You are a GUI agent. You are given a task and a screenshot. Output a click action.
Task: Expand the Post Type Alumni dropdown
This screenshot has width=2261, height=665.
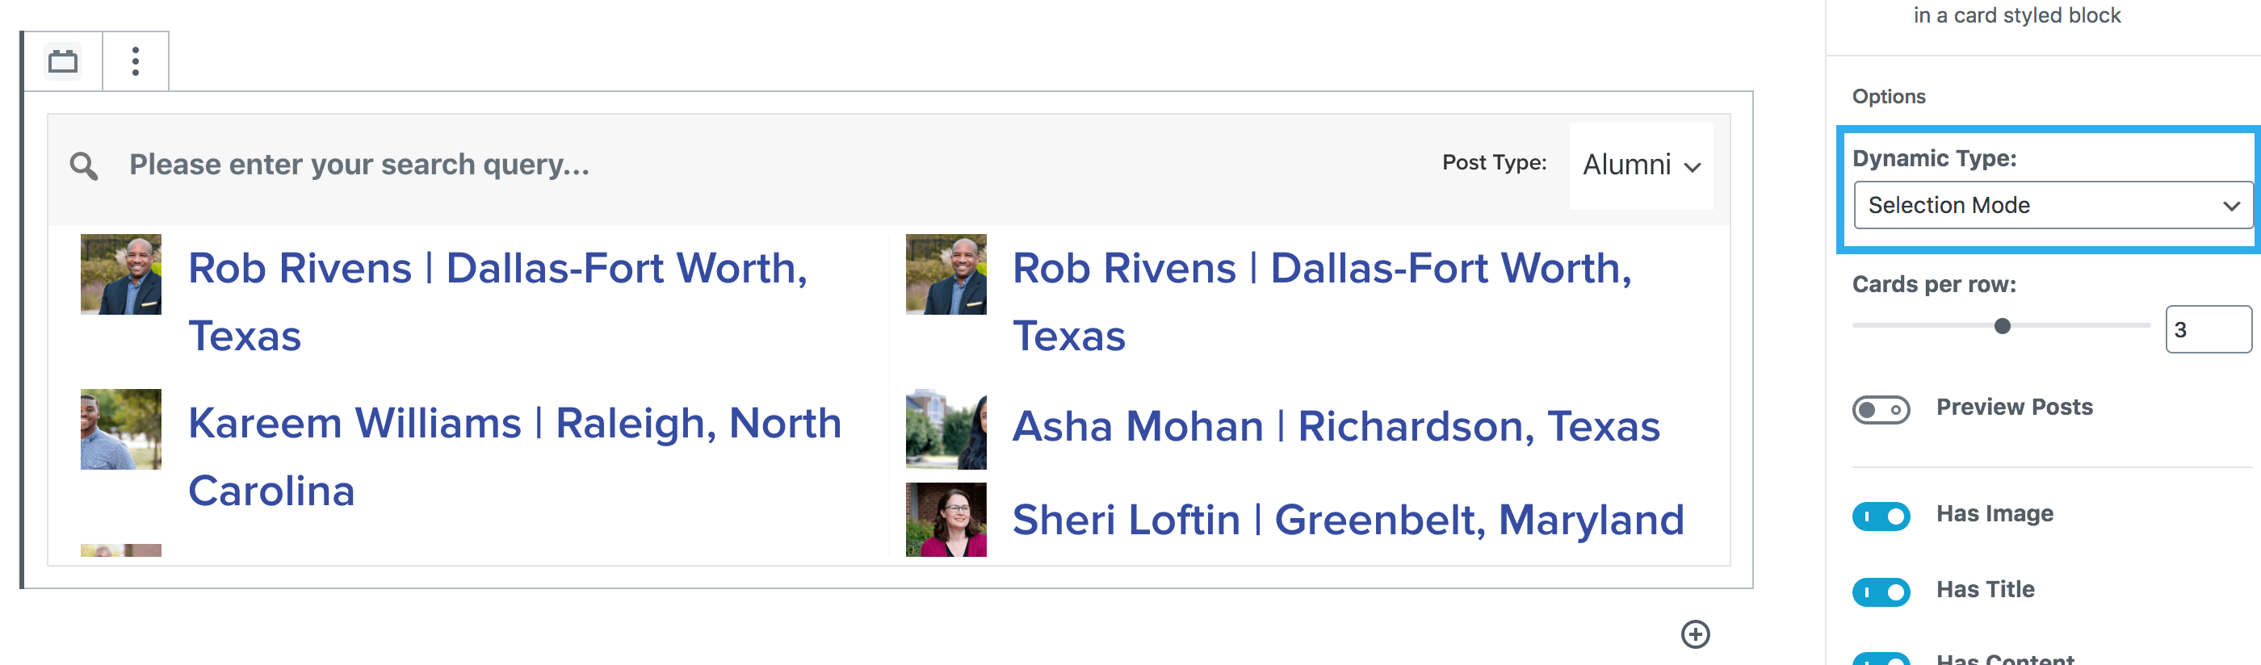point(1641,165)
